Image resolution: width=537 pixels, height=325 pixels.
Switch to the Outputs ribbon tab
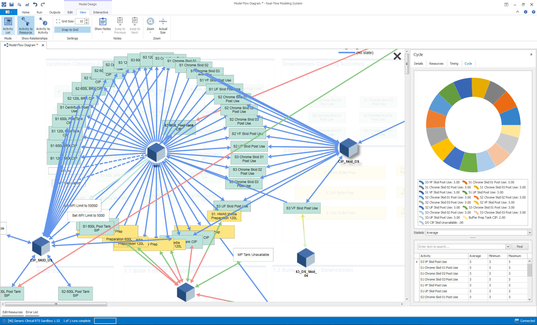pos(55,12)
